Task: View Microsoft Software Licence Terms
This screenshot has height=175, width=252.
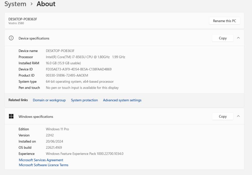Action: [43, 165]
